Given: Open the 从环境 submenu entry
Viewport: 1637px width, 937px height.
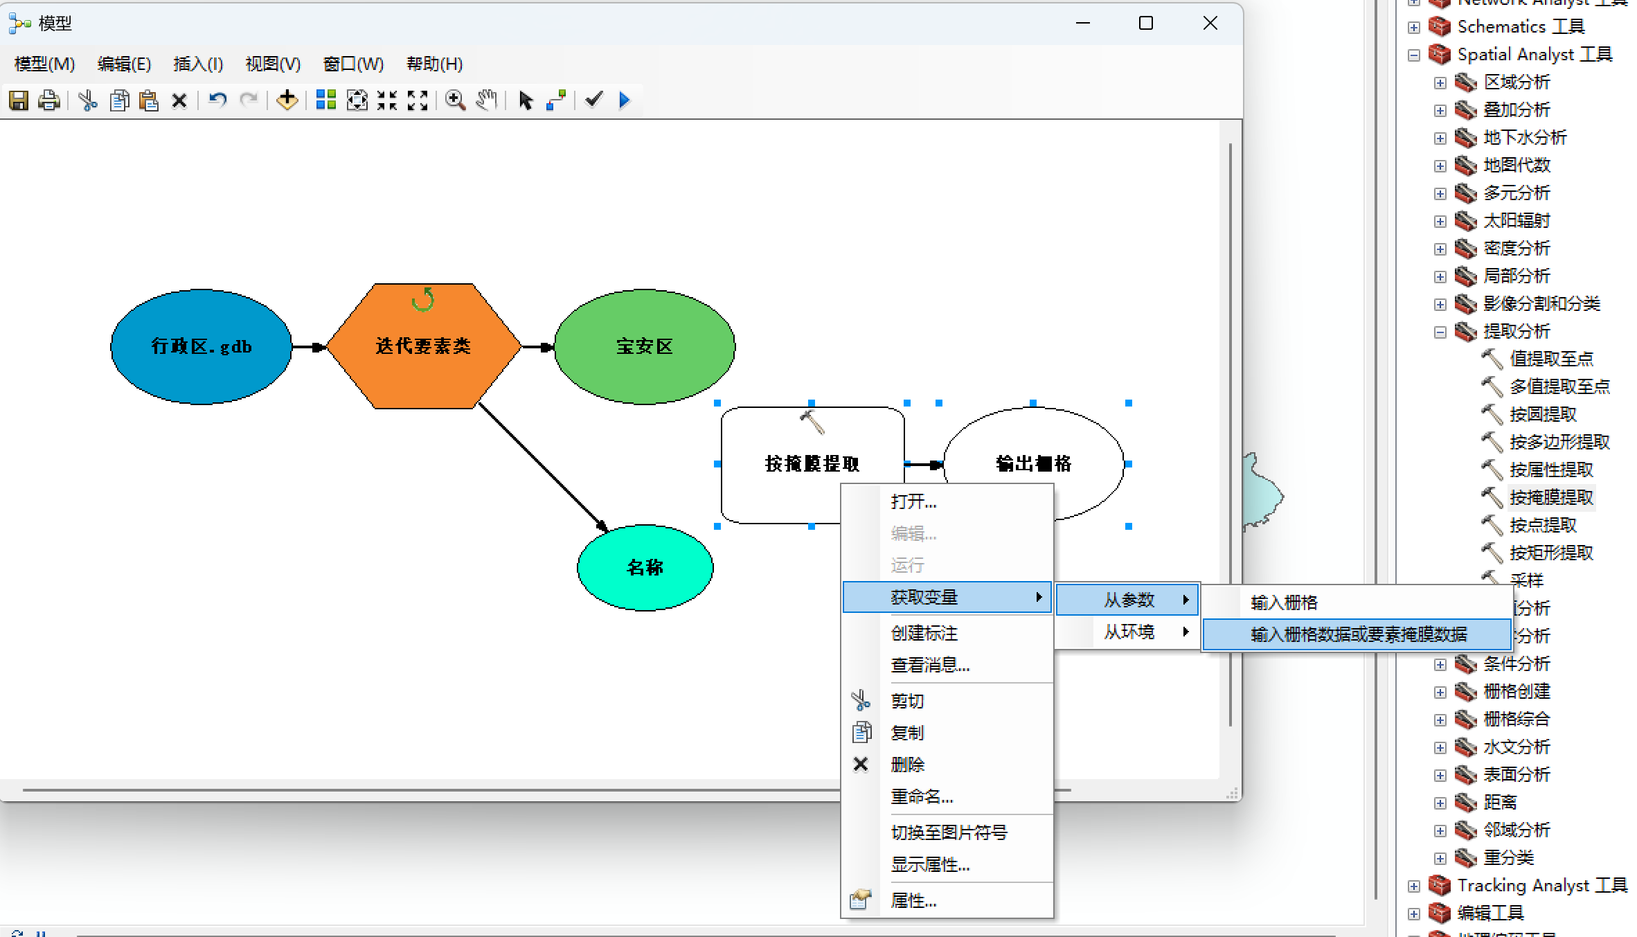Looking at the screenshot, I should tap(1129, 632).
